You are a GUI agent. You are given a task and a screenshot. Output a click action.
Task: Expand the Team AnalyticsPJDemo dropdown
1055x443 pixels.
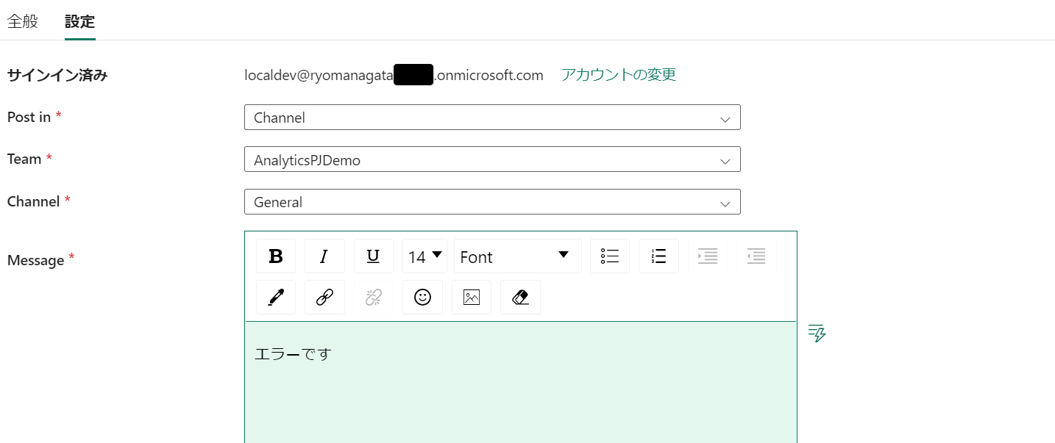tap(492, 159)
